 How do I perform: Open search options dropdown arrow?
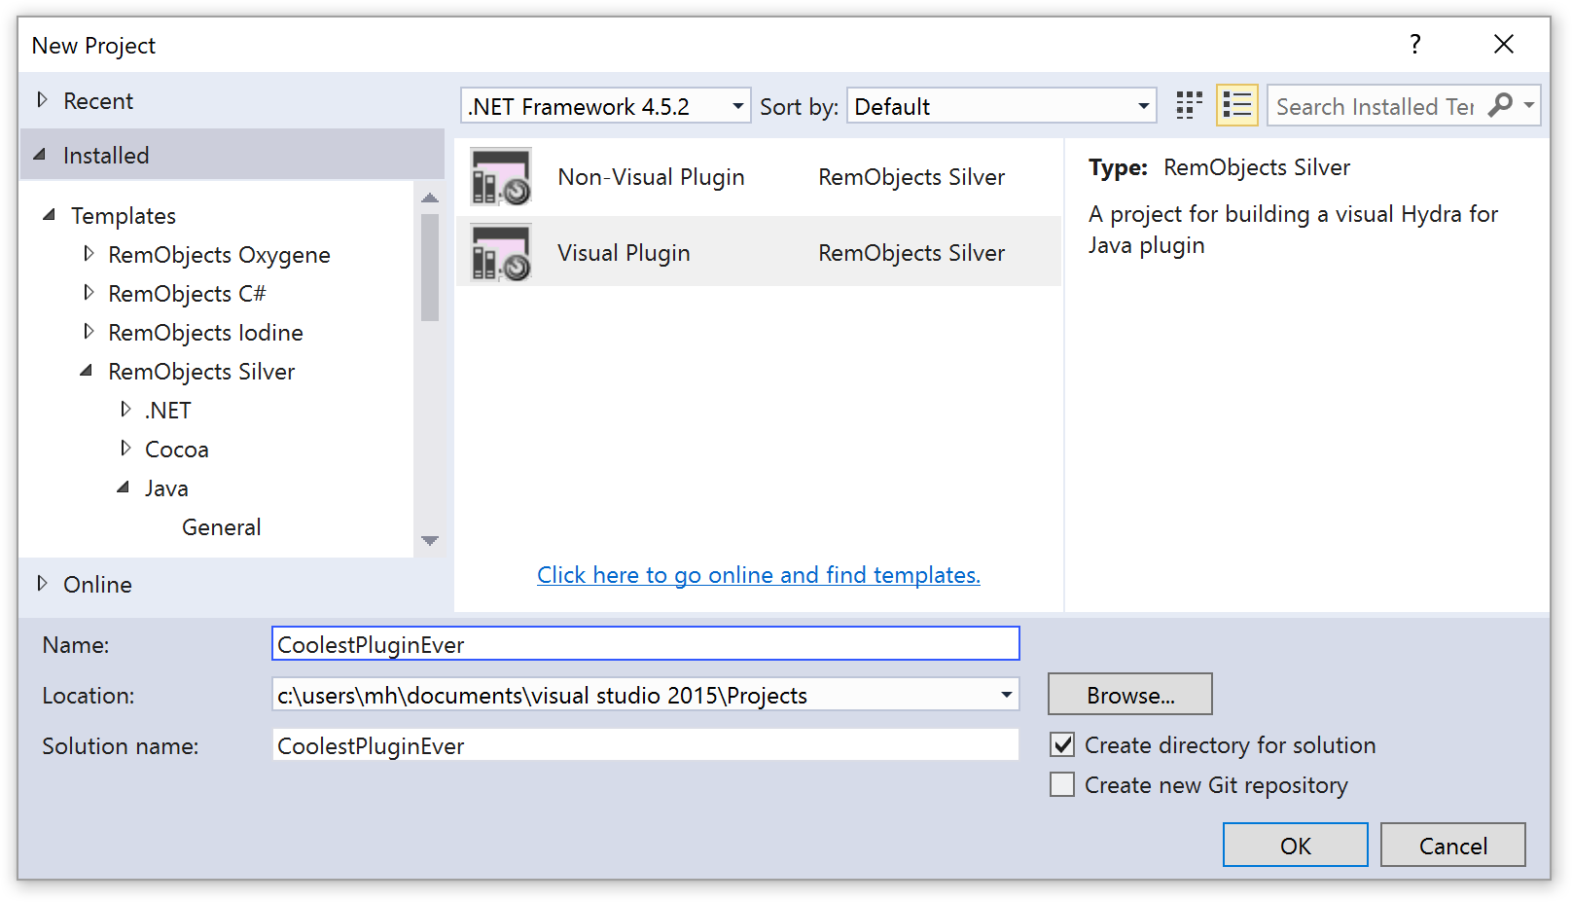pyautogui.click(x=1529, y=105)
